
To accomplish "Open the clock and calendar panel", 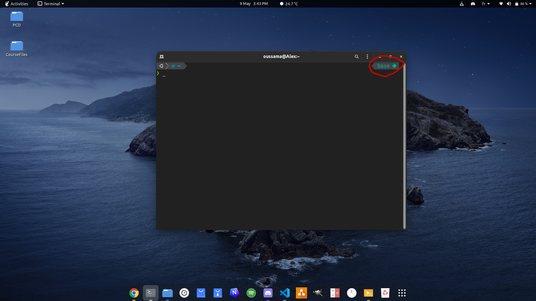I will pyautogui.click(x=254, y=4).
